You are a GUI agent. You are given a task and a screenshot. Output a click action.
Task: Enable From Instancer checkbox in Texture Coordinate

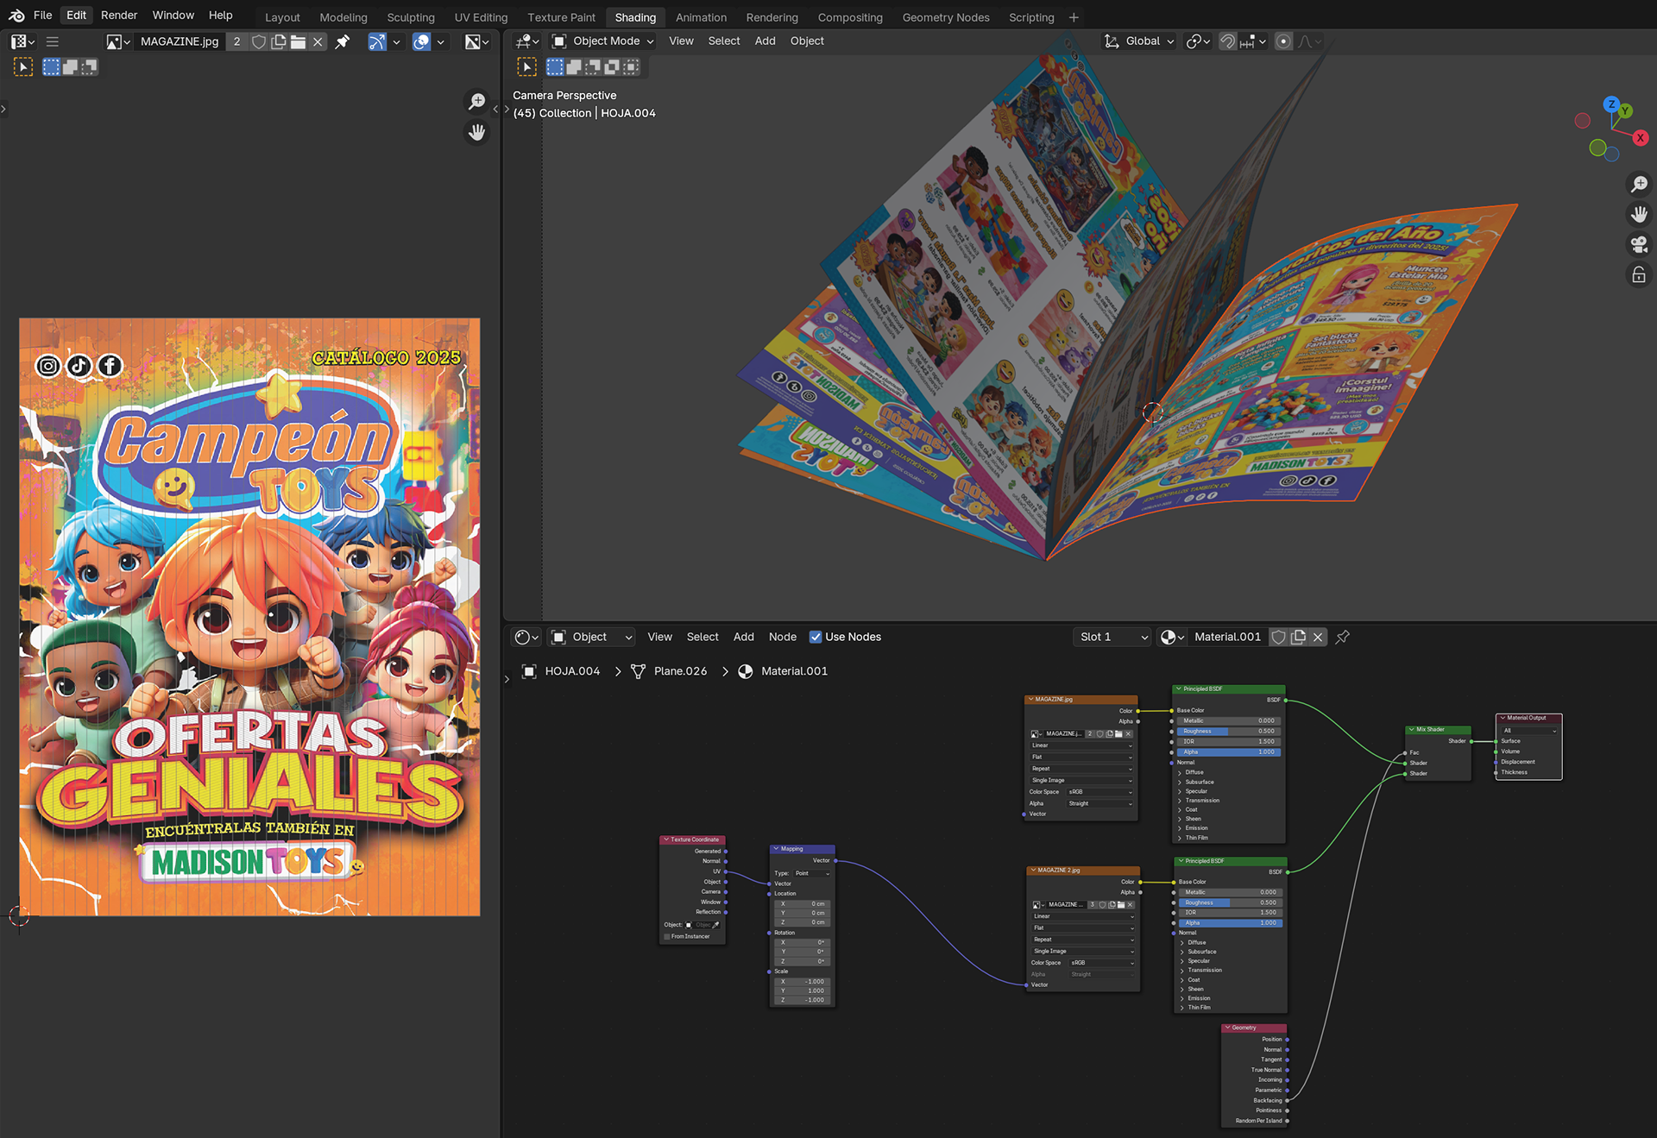tap(667, 936)
